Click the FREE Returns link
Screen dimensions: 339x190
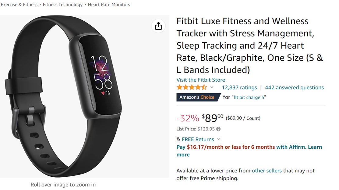(198, 139)
